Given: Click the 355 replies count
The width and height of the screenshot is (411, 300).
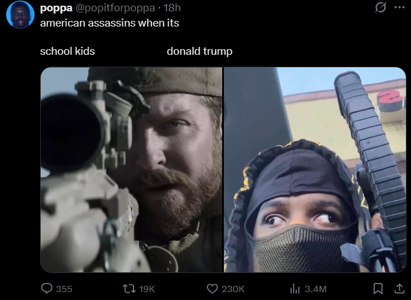Looking at the screenshot, I should 64,289.
